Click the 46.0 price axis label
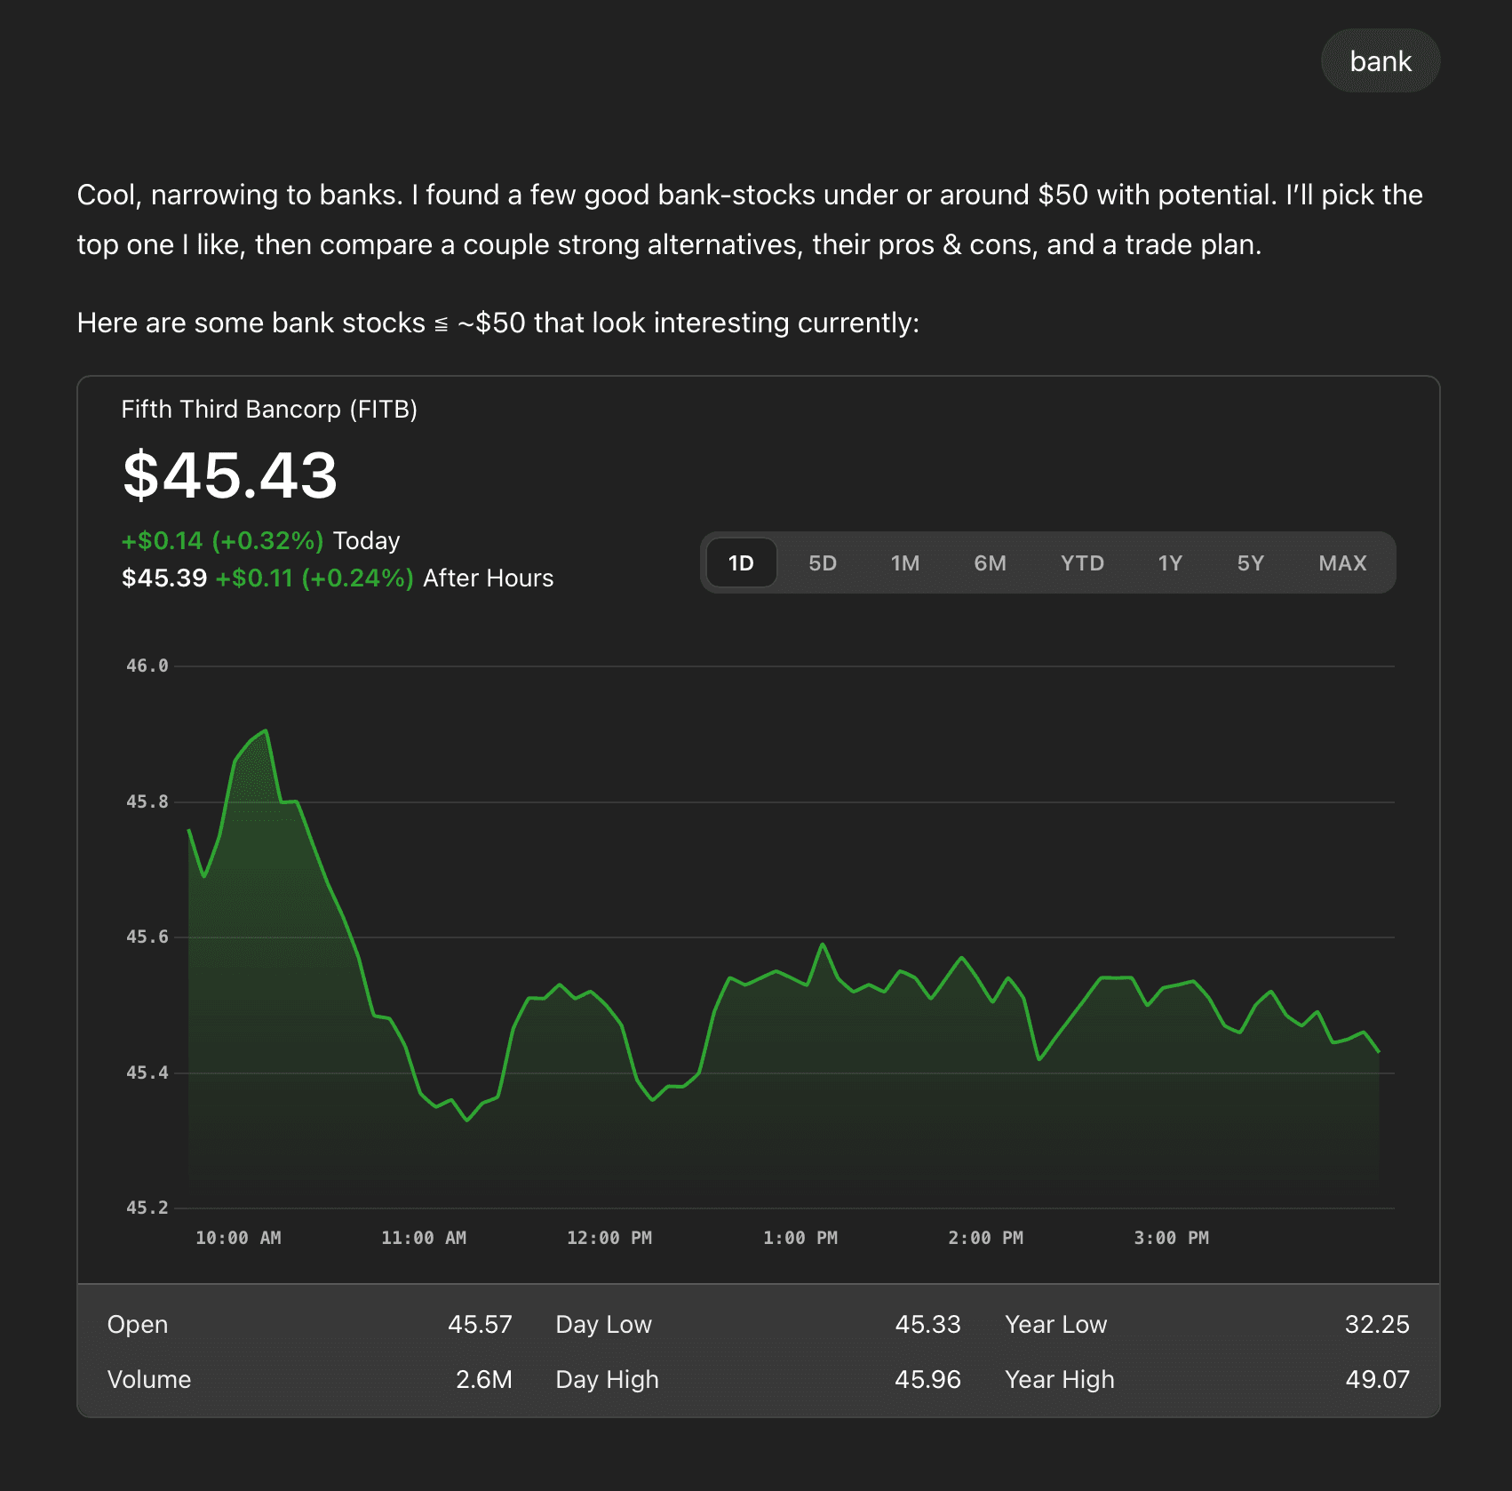 point(147,666)
